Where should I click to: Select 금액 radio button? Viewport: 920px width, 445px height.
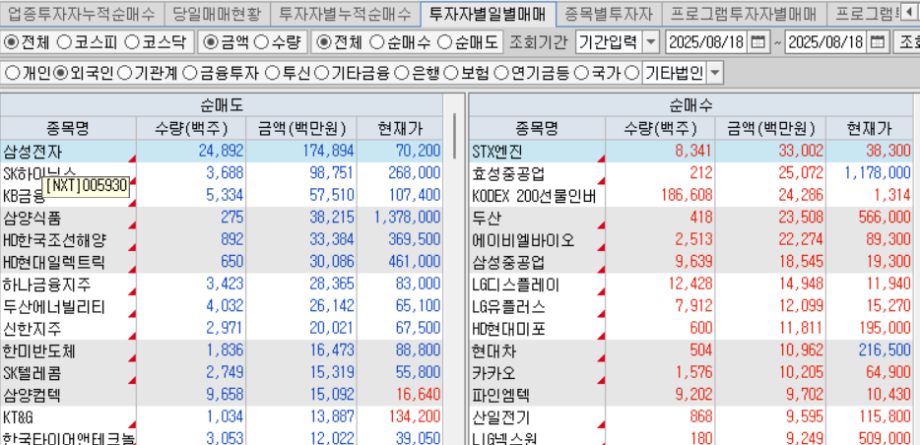(210, 42)
